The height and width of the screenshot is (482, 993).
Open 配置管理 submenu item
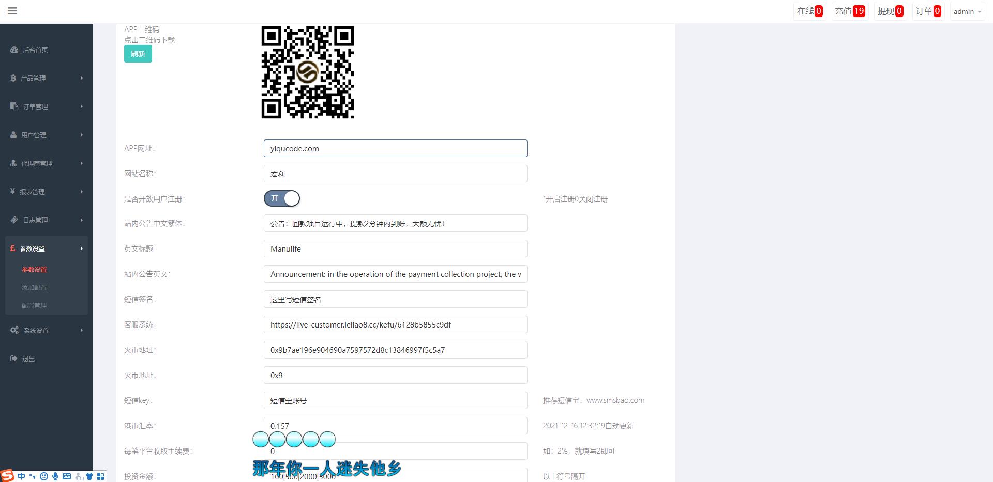coord(34,305)
